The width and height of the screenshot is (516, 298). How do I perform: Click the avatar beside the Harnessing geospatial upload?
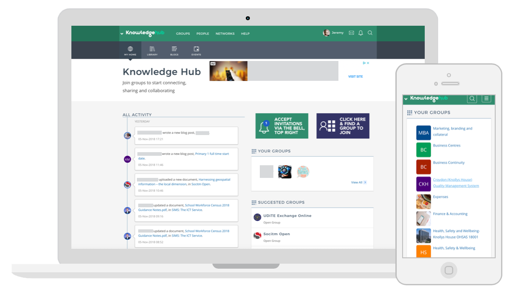point(127,185)
